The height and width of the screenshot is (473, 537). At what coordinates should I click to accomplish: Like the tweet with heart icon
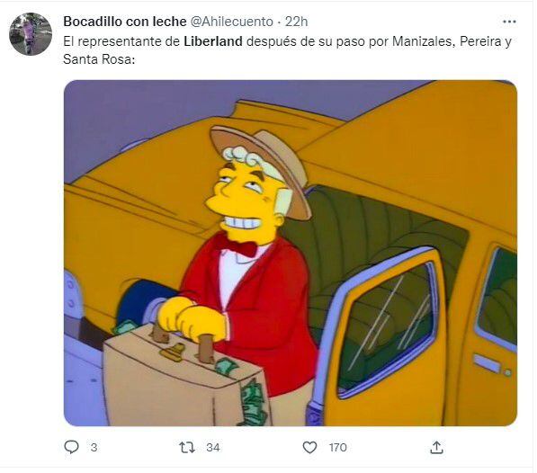(310, 447)
